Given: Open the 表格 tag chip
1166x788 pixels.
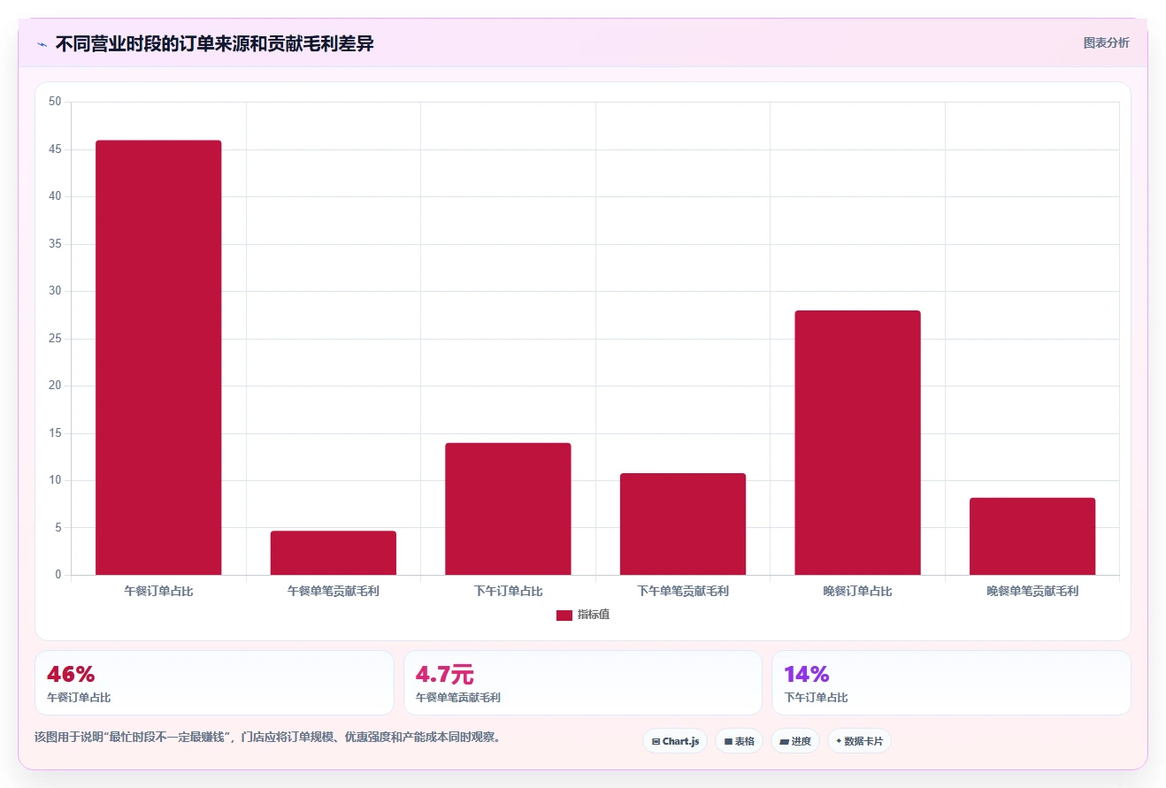Looking at the screenshot, I should (739, 741).
